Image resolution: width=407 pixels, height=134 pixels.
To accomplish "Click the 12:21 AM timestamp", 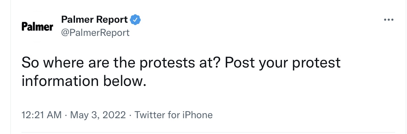I will [42, 115].
